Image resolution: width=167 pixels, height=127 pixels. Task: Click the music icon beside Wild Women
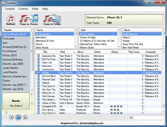[38, 96]
